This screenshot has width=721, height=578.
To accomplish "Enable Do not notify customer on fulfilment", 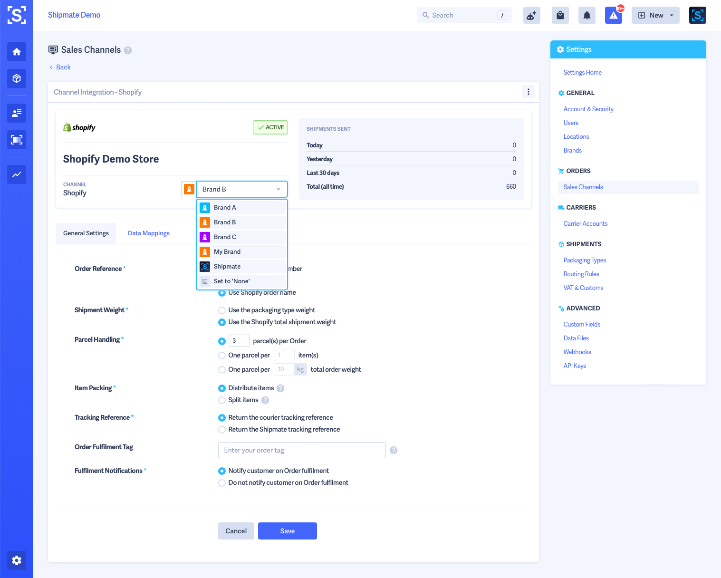I will pos(222,482).
